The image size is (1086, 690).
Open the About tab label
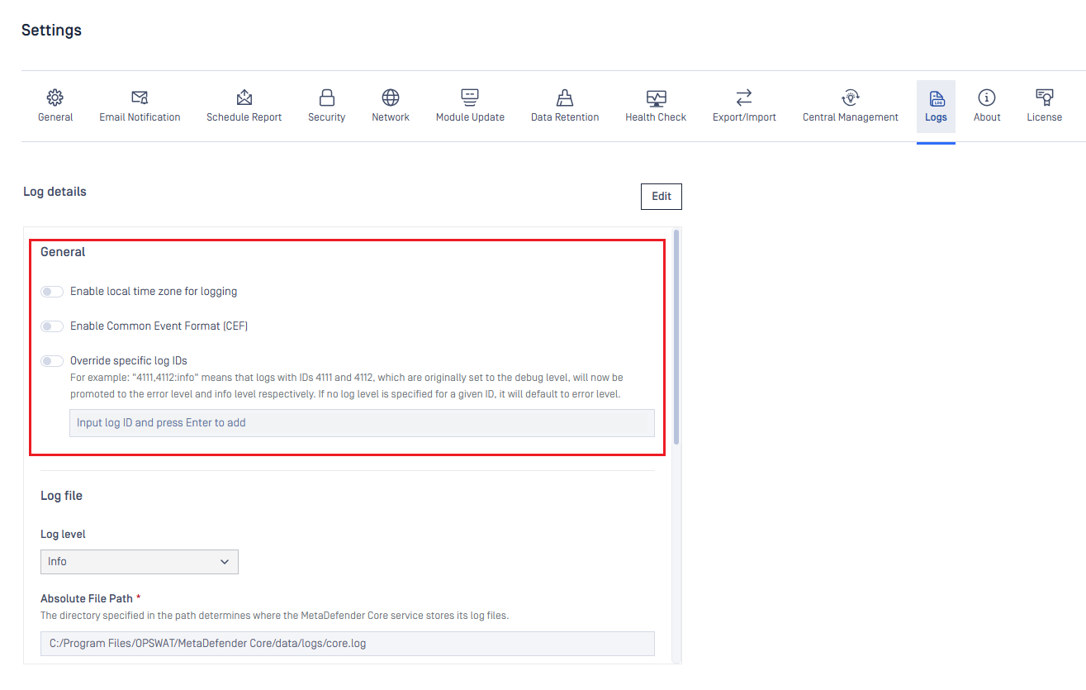[x=987, y=117]
